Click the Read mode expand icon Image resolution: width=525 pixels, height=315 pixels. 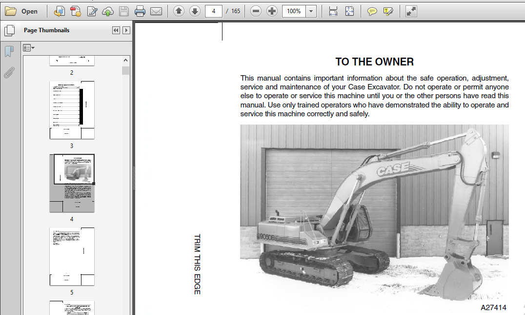[411, 11]
